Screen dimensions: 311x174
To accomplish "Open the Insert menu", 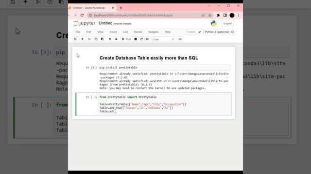I will [113, 32].
